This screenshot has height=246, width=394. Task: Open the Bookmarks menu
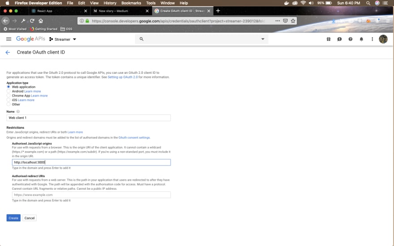click(x=131, y=3)
